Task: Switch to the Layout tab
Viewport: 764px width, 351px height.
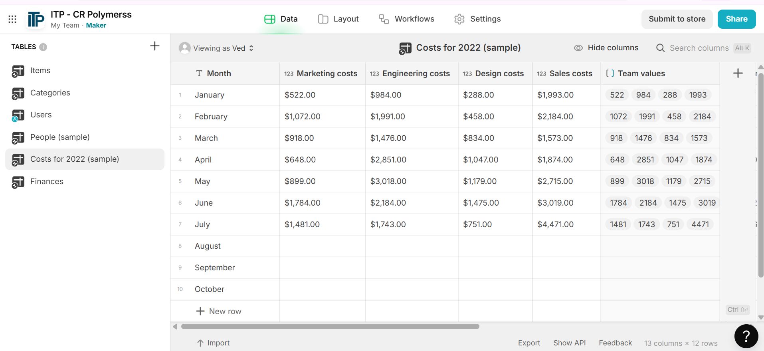Action: click(338, 19)
